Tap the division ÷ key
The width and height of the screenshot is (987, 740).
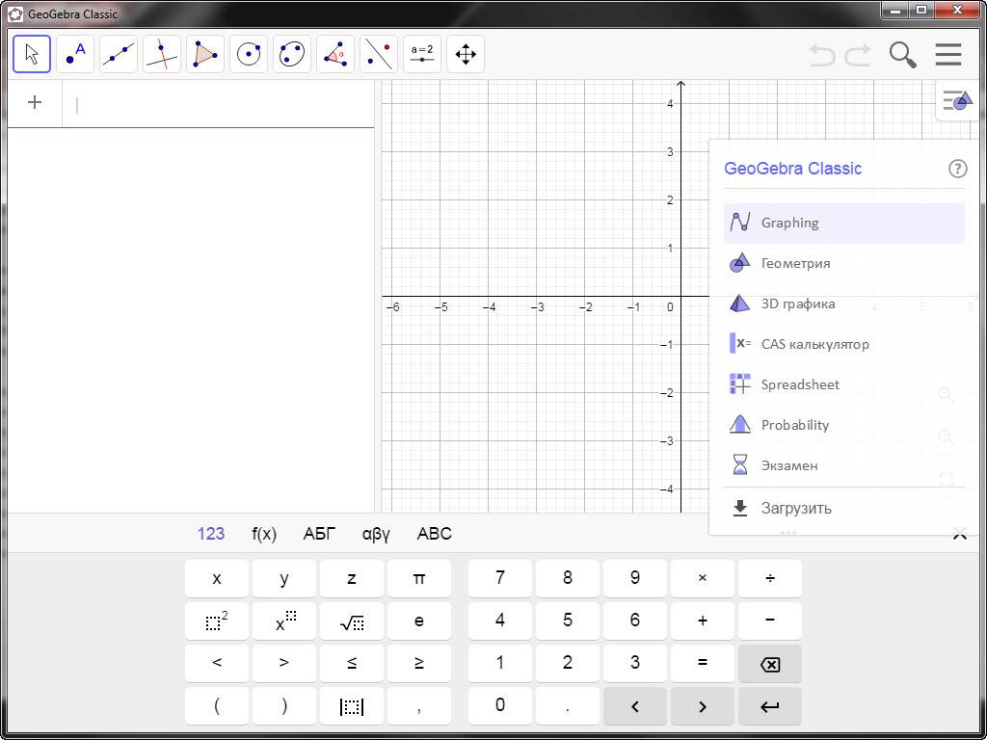click(770, 578)
